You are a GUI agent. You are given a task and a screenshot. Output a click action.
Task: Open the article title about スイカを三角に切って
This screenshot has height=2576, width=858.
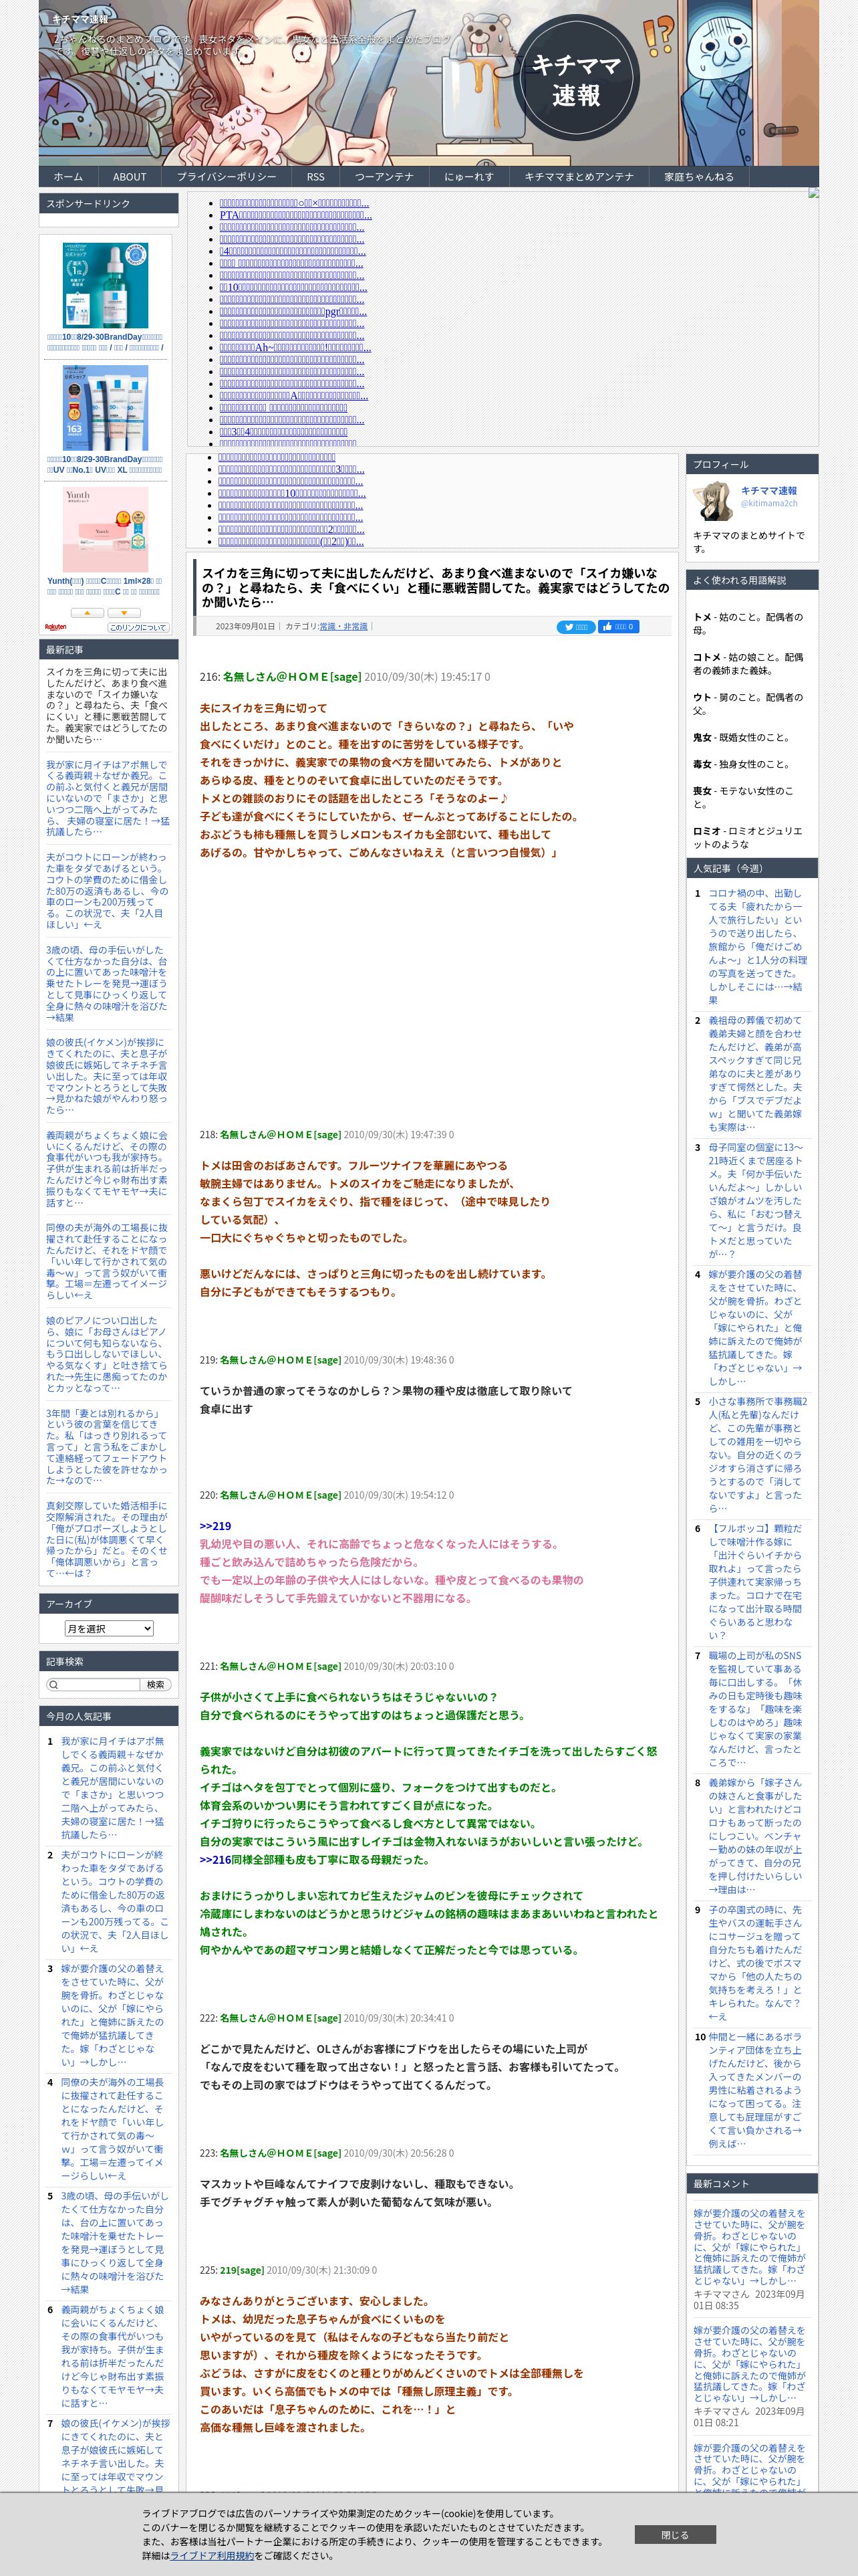tap(436, 587)
